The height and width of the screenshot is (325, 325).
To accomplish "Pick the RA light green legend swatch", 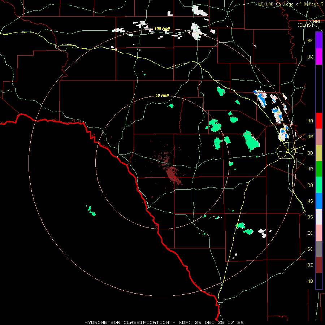I will (319, 185).
